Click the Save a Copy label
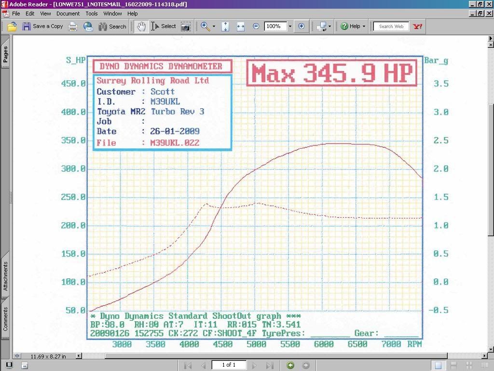Viewport: 494px width, 371px height. [48, 26]
